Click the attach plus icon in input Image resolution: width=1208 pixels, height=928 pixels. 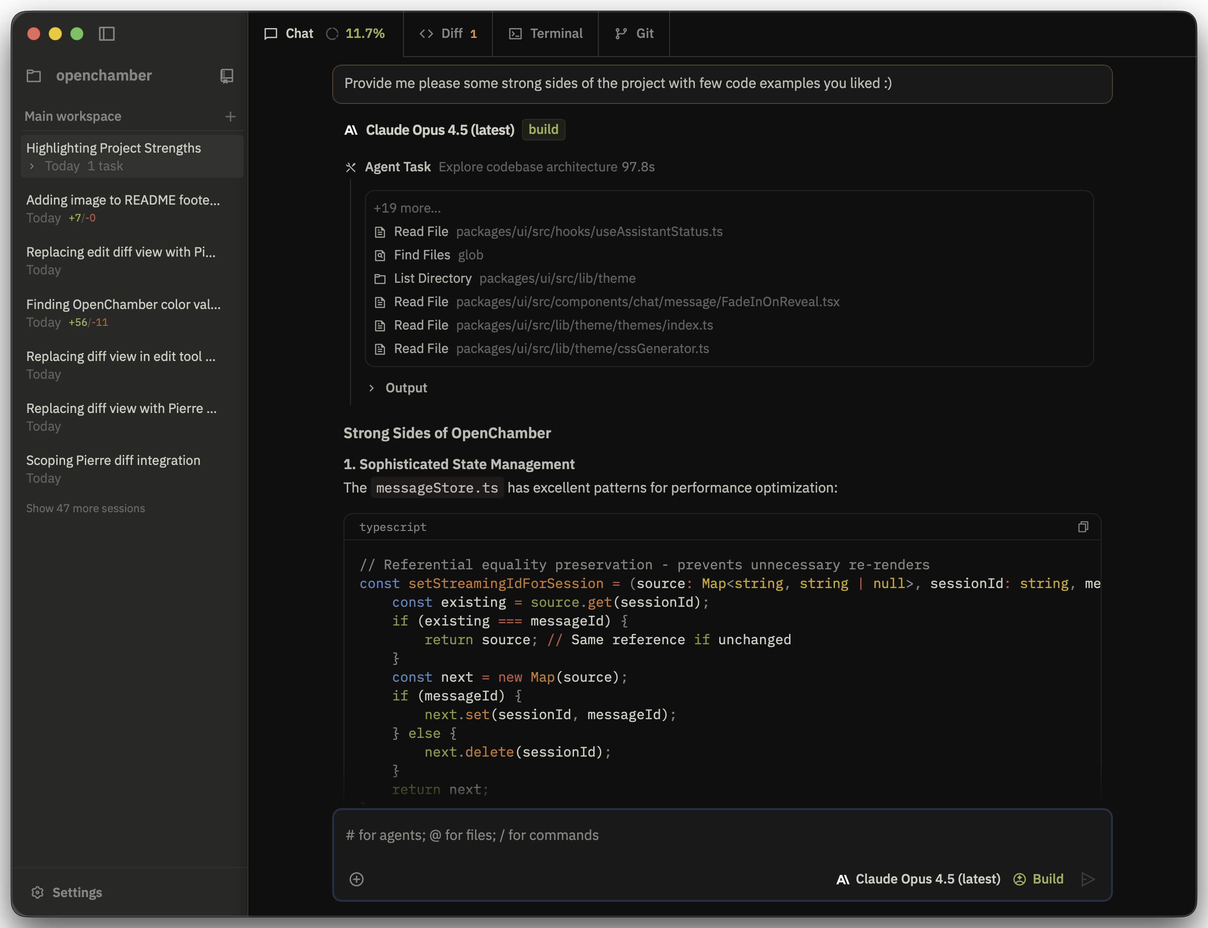(357, 879)
